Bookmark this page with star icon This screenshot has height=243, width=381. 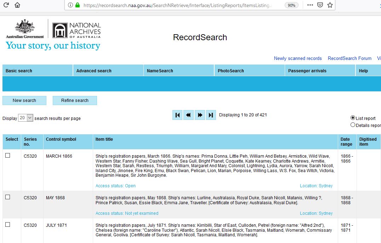330,5
